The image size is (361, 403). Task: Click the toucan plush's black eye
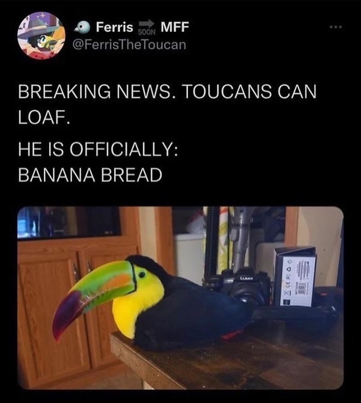tap(142, 275)
